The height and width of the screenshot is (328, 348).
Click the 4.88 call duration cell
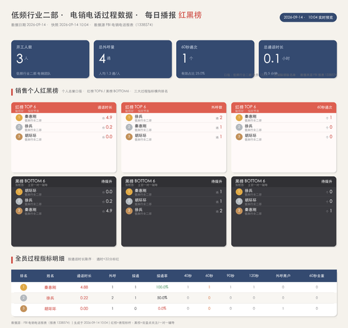click(84, 287)
